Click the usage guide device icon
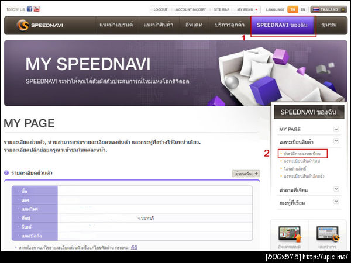This screenshot has height=263, width=351. [328, 234]
